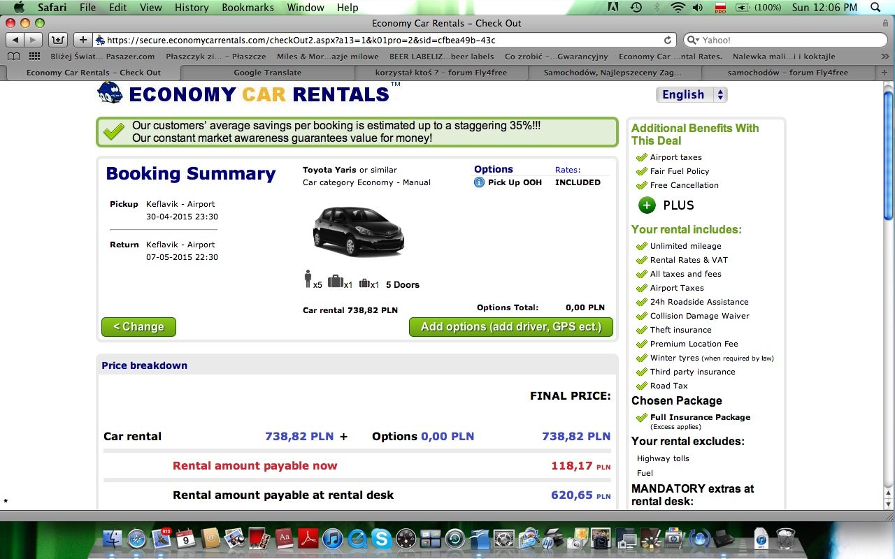The image size is (895, 559).
Task: Click the Add Bookmark plus button
Action: [x=83, y=40]
